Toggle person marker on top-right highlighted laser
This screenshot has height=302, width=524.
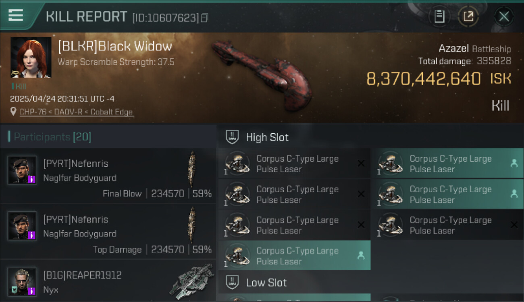(x=514, y=163)
